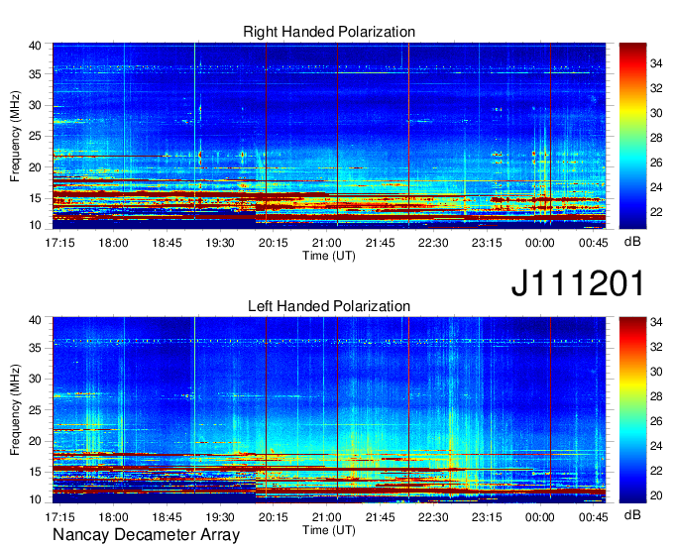Click the 'Frequency (MHz)' label of lower plot

pos(15,410)
